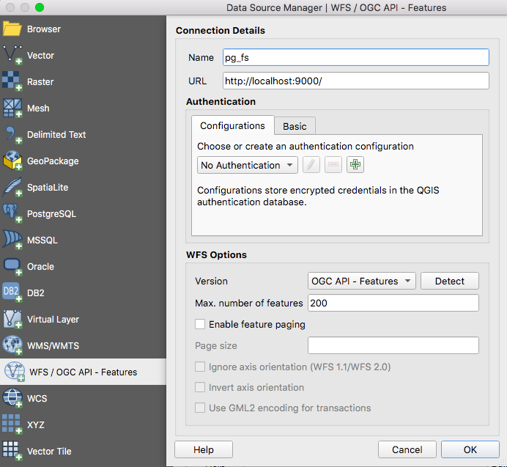
Task: Toggle Invert axis orientation checkbox
Action: pos(200,387)
